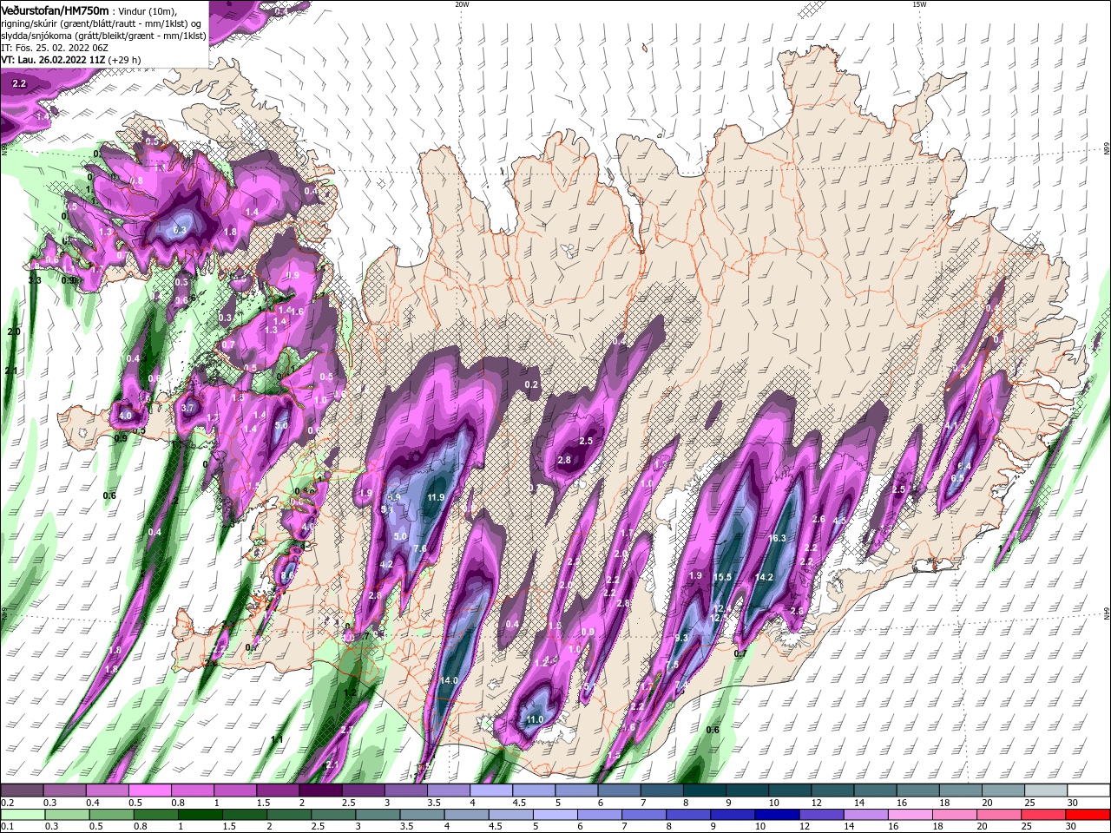1111x833 pixels.
Task: Click the '20W' longitude label
Action: (463, 4)
